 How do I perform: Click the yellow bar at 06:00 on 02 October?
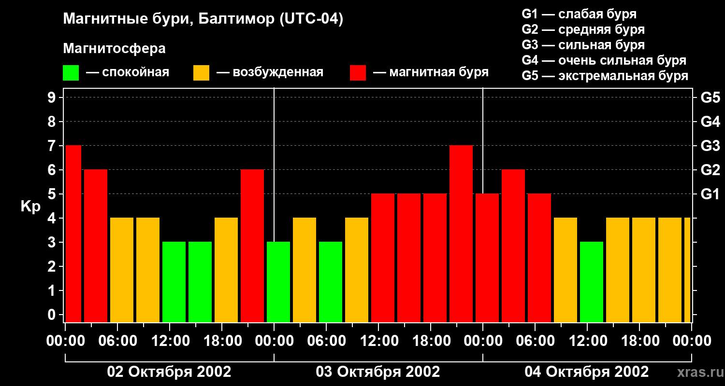122,270
